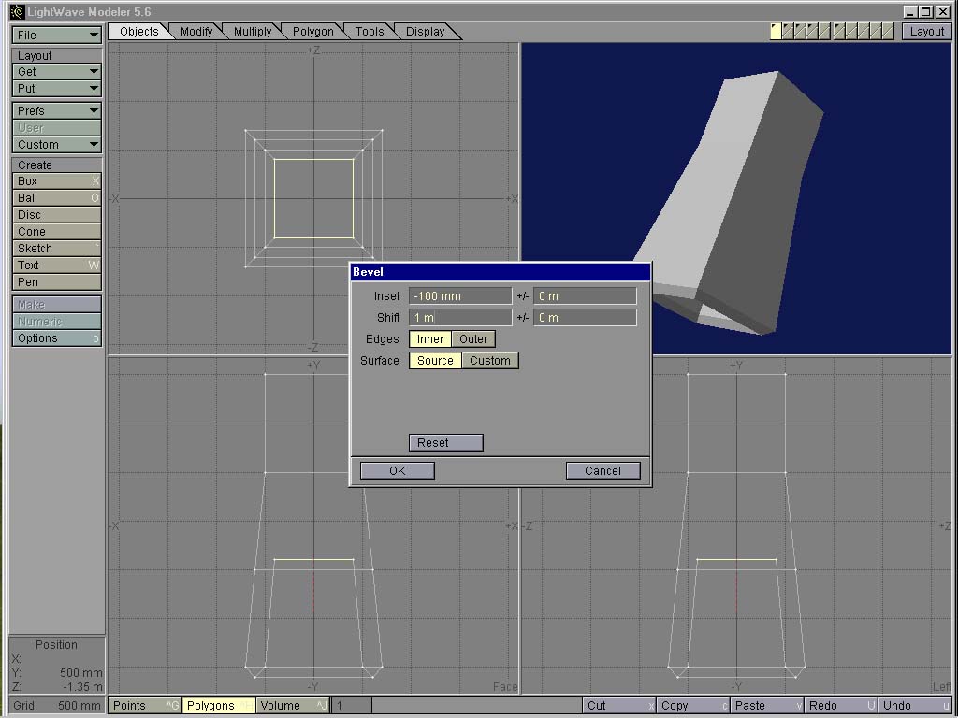Click the Y position value 500 mm
Viewport: 958px width, 718px height.
80,673
